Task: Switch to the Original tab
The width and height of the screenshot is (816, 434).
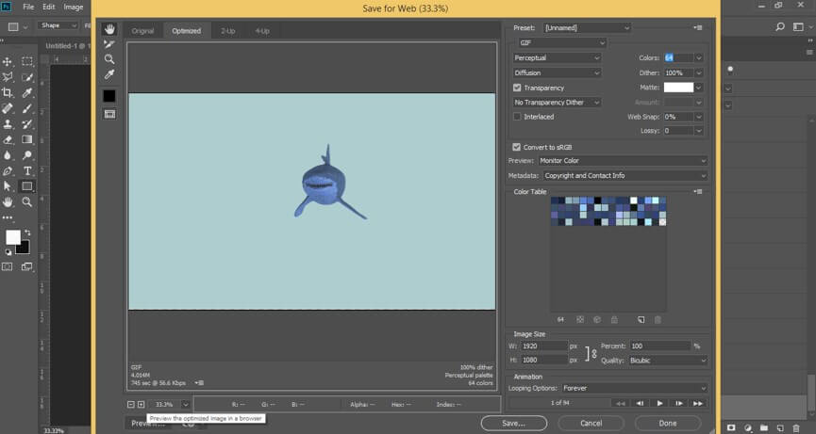Action: pos(142,31)
